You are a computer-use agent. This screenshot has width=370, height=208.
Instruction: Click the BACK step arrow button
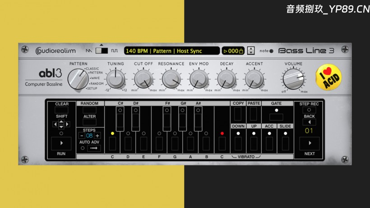[x=309, y=122]
